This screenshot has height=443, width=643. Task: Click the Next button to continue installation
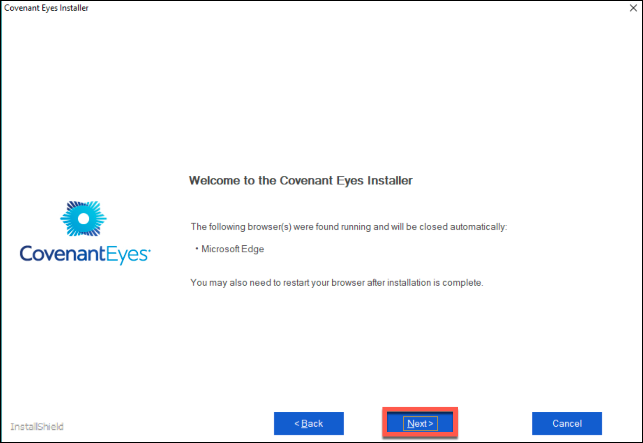coord(420,423)
